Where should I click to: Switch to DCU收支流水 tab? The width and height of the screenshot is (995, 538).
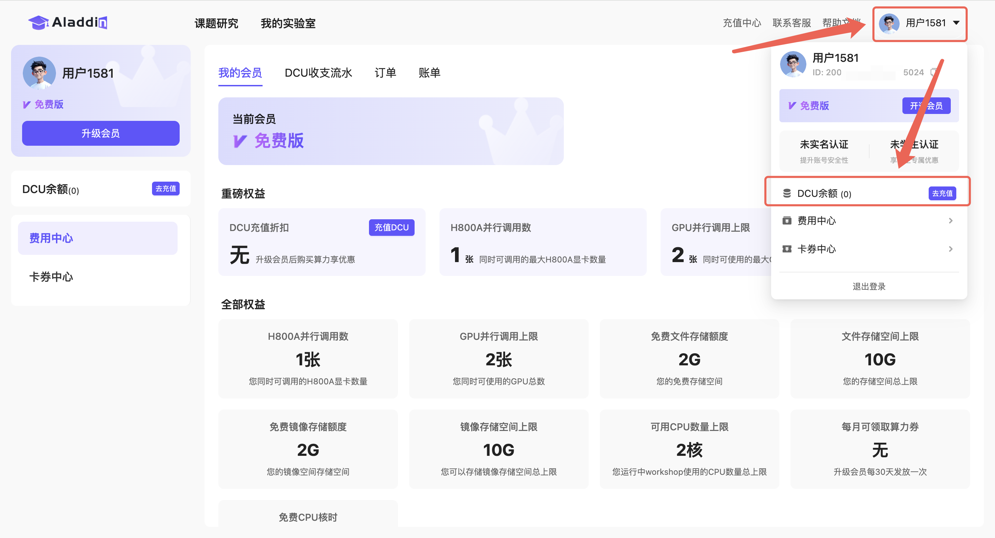click(318, 73)
